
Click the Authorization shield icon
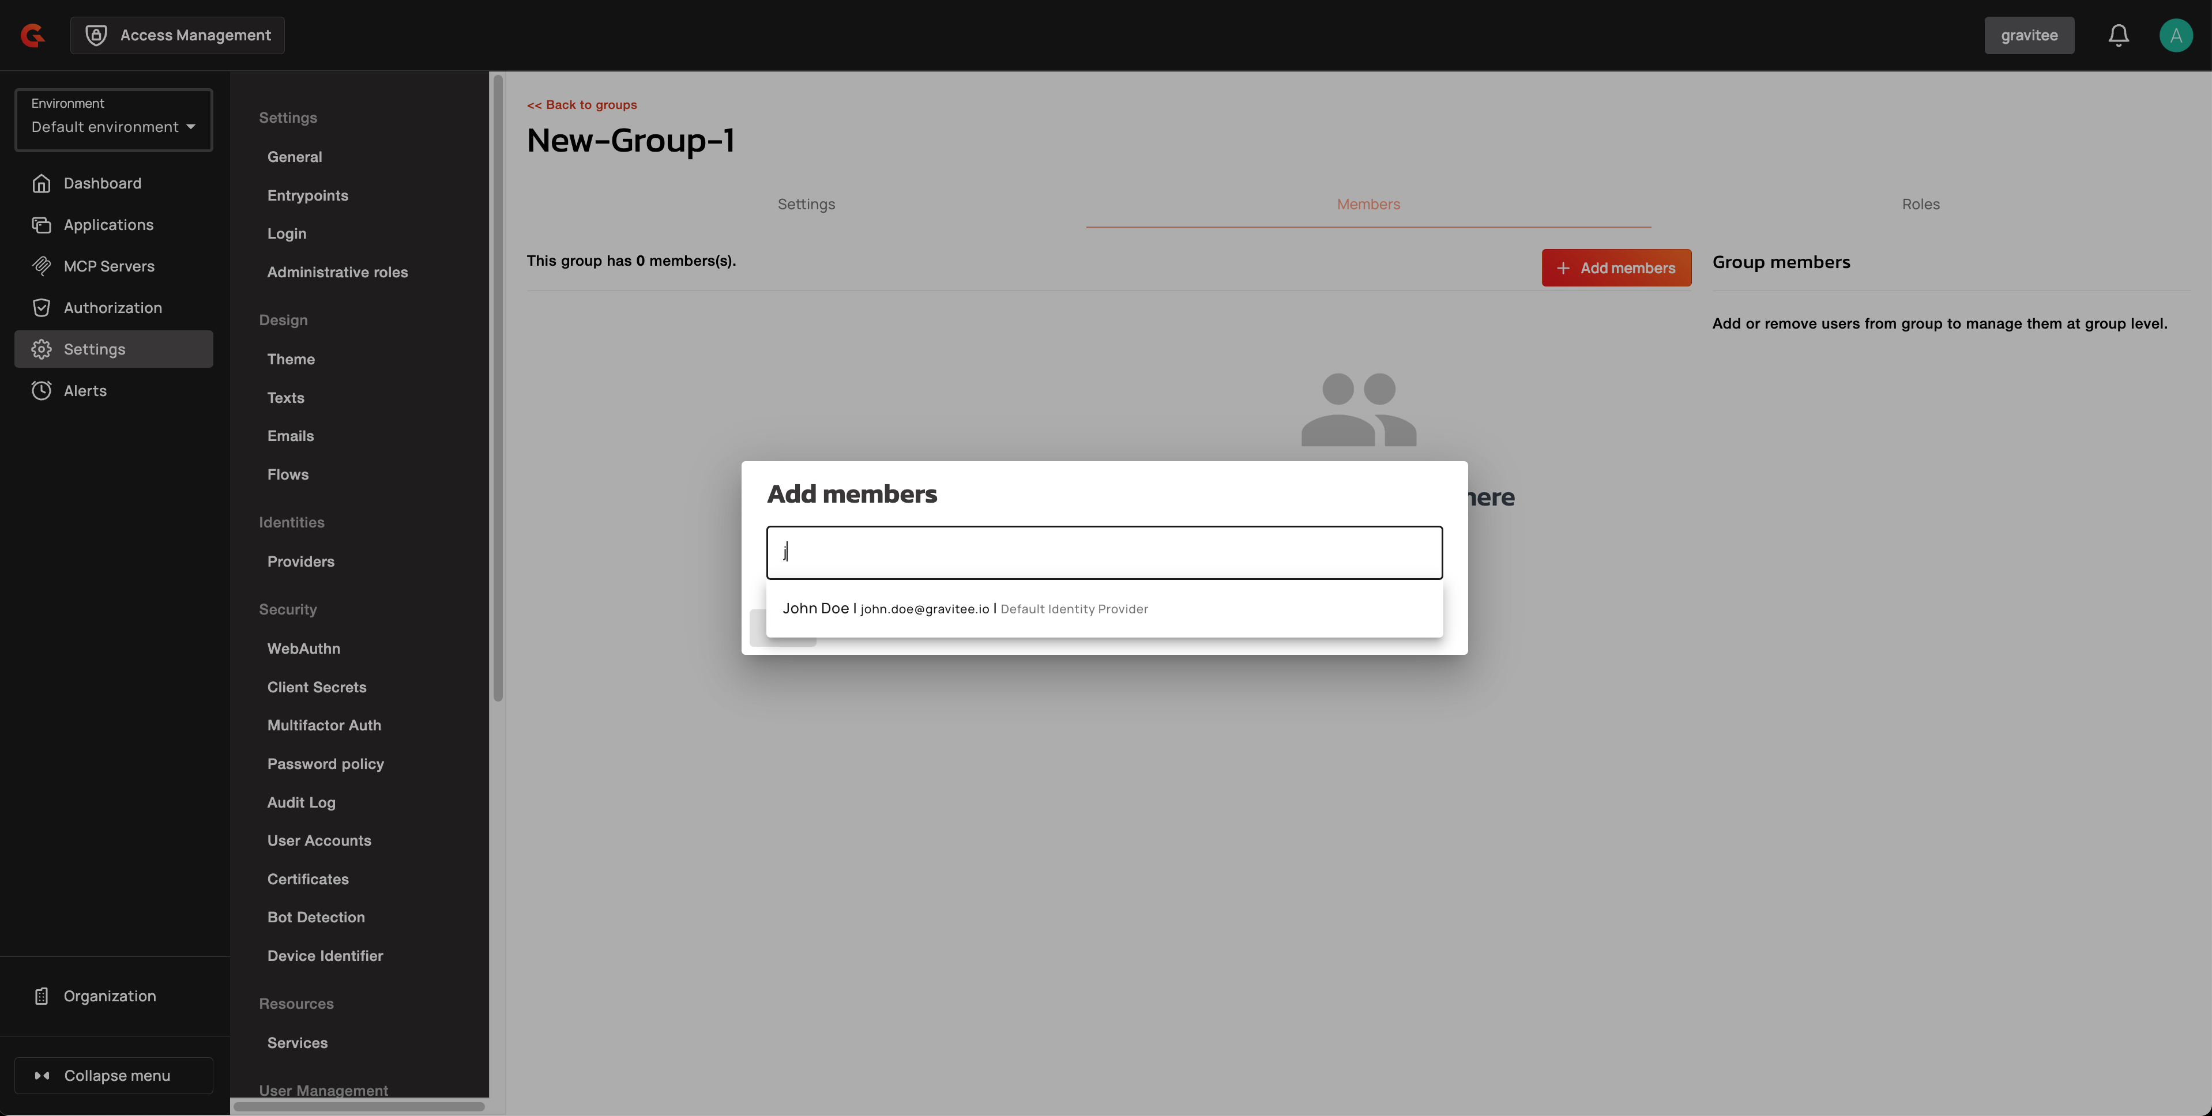pyautogui.click(x=41, y=308)
